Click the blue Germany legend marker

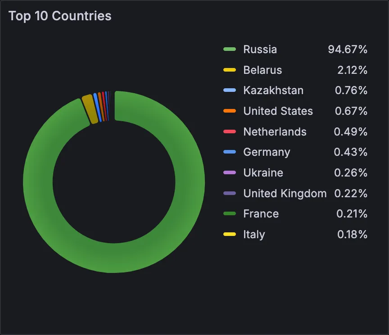point(231,152)
